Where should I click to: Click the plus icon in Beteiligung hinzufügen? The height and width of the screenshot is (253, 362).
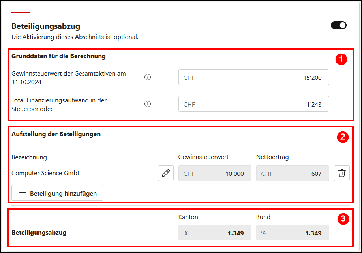[x=23, y=193]
